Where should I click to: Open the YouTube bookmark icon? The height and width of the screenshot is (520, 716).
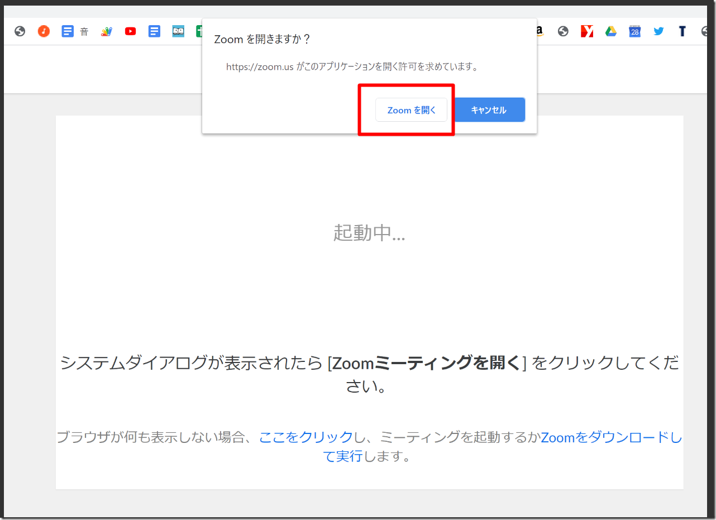click(x=131, y=31)
